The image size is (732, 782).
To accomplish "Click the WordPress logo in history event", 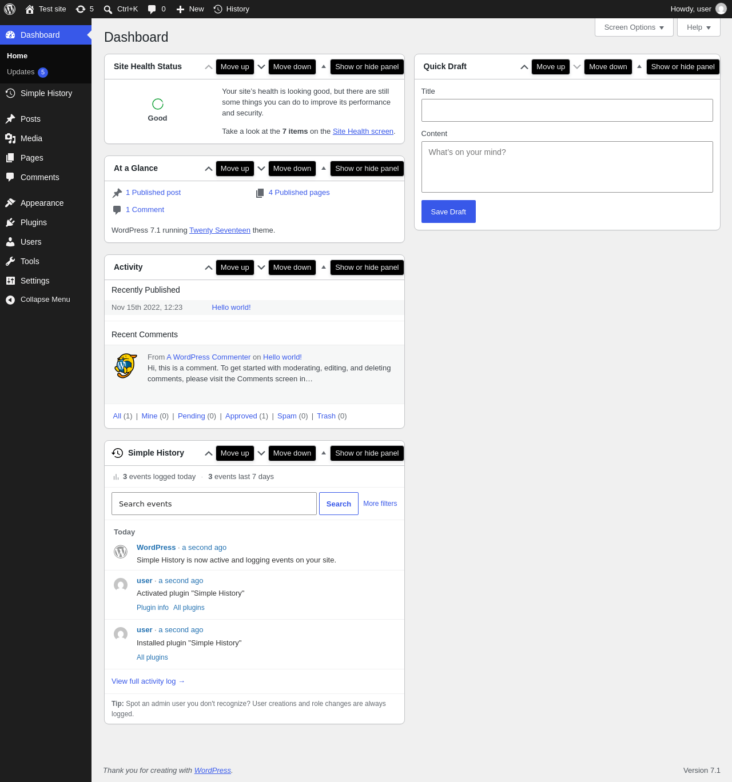I will point(121,552).
